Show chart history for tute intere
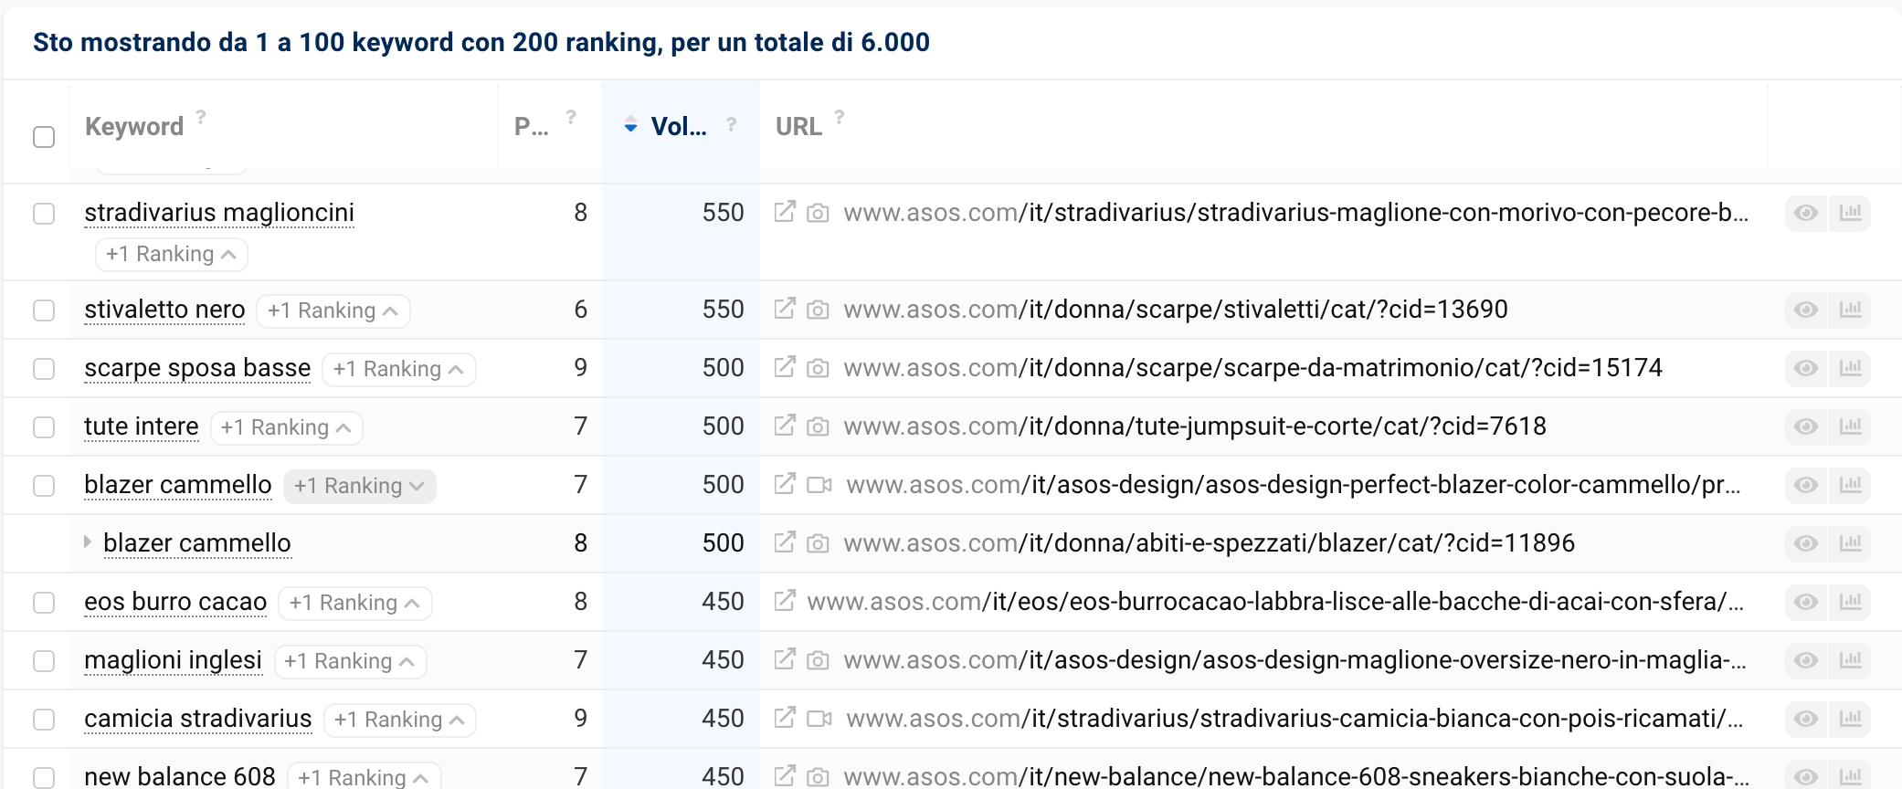The width and height of the screenshot is (1902, 789). coord(1850,426)
